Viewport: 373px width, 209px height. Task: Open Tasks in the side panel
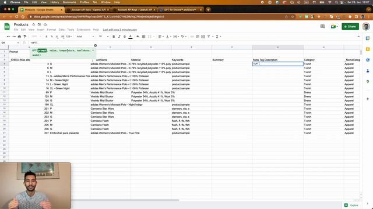[x=368, y=60]
